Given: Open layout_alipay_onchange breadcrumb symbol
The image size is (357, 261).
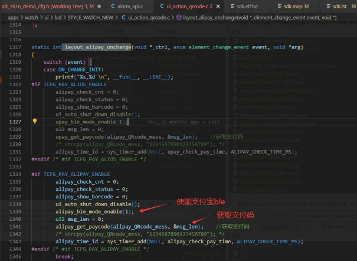Looking at the screenshot, I should pos(260,18).
